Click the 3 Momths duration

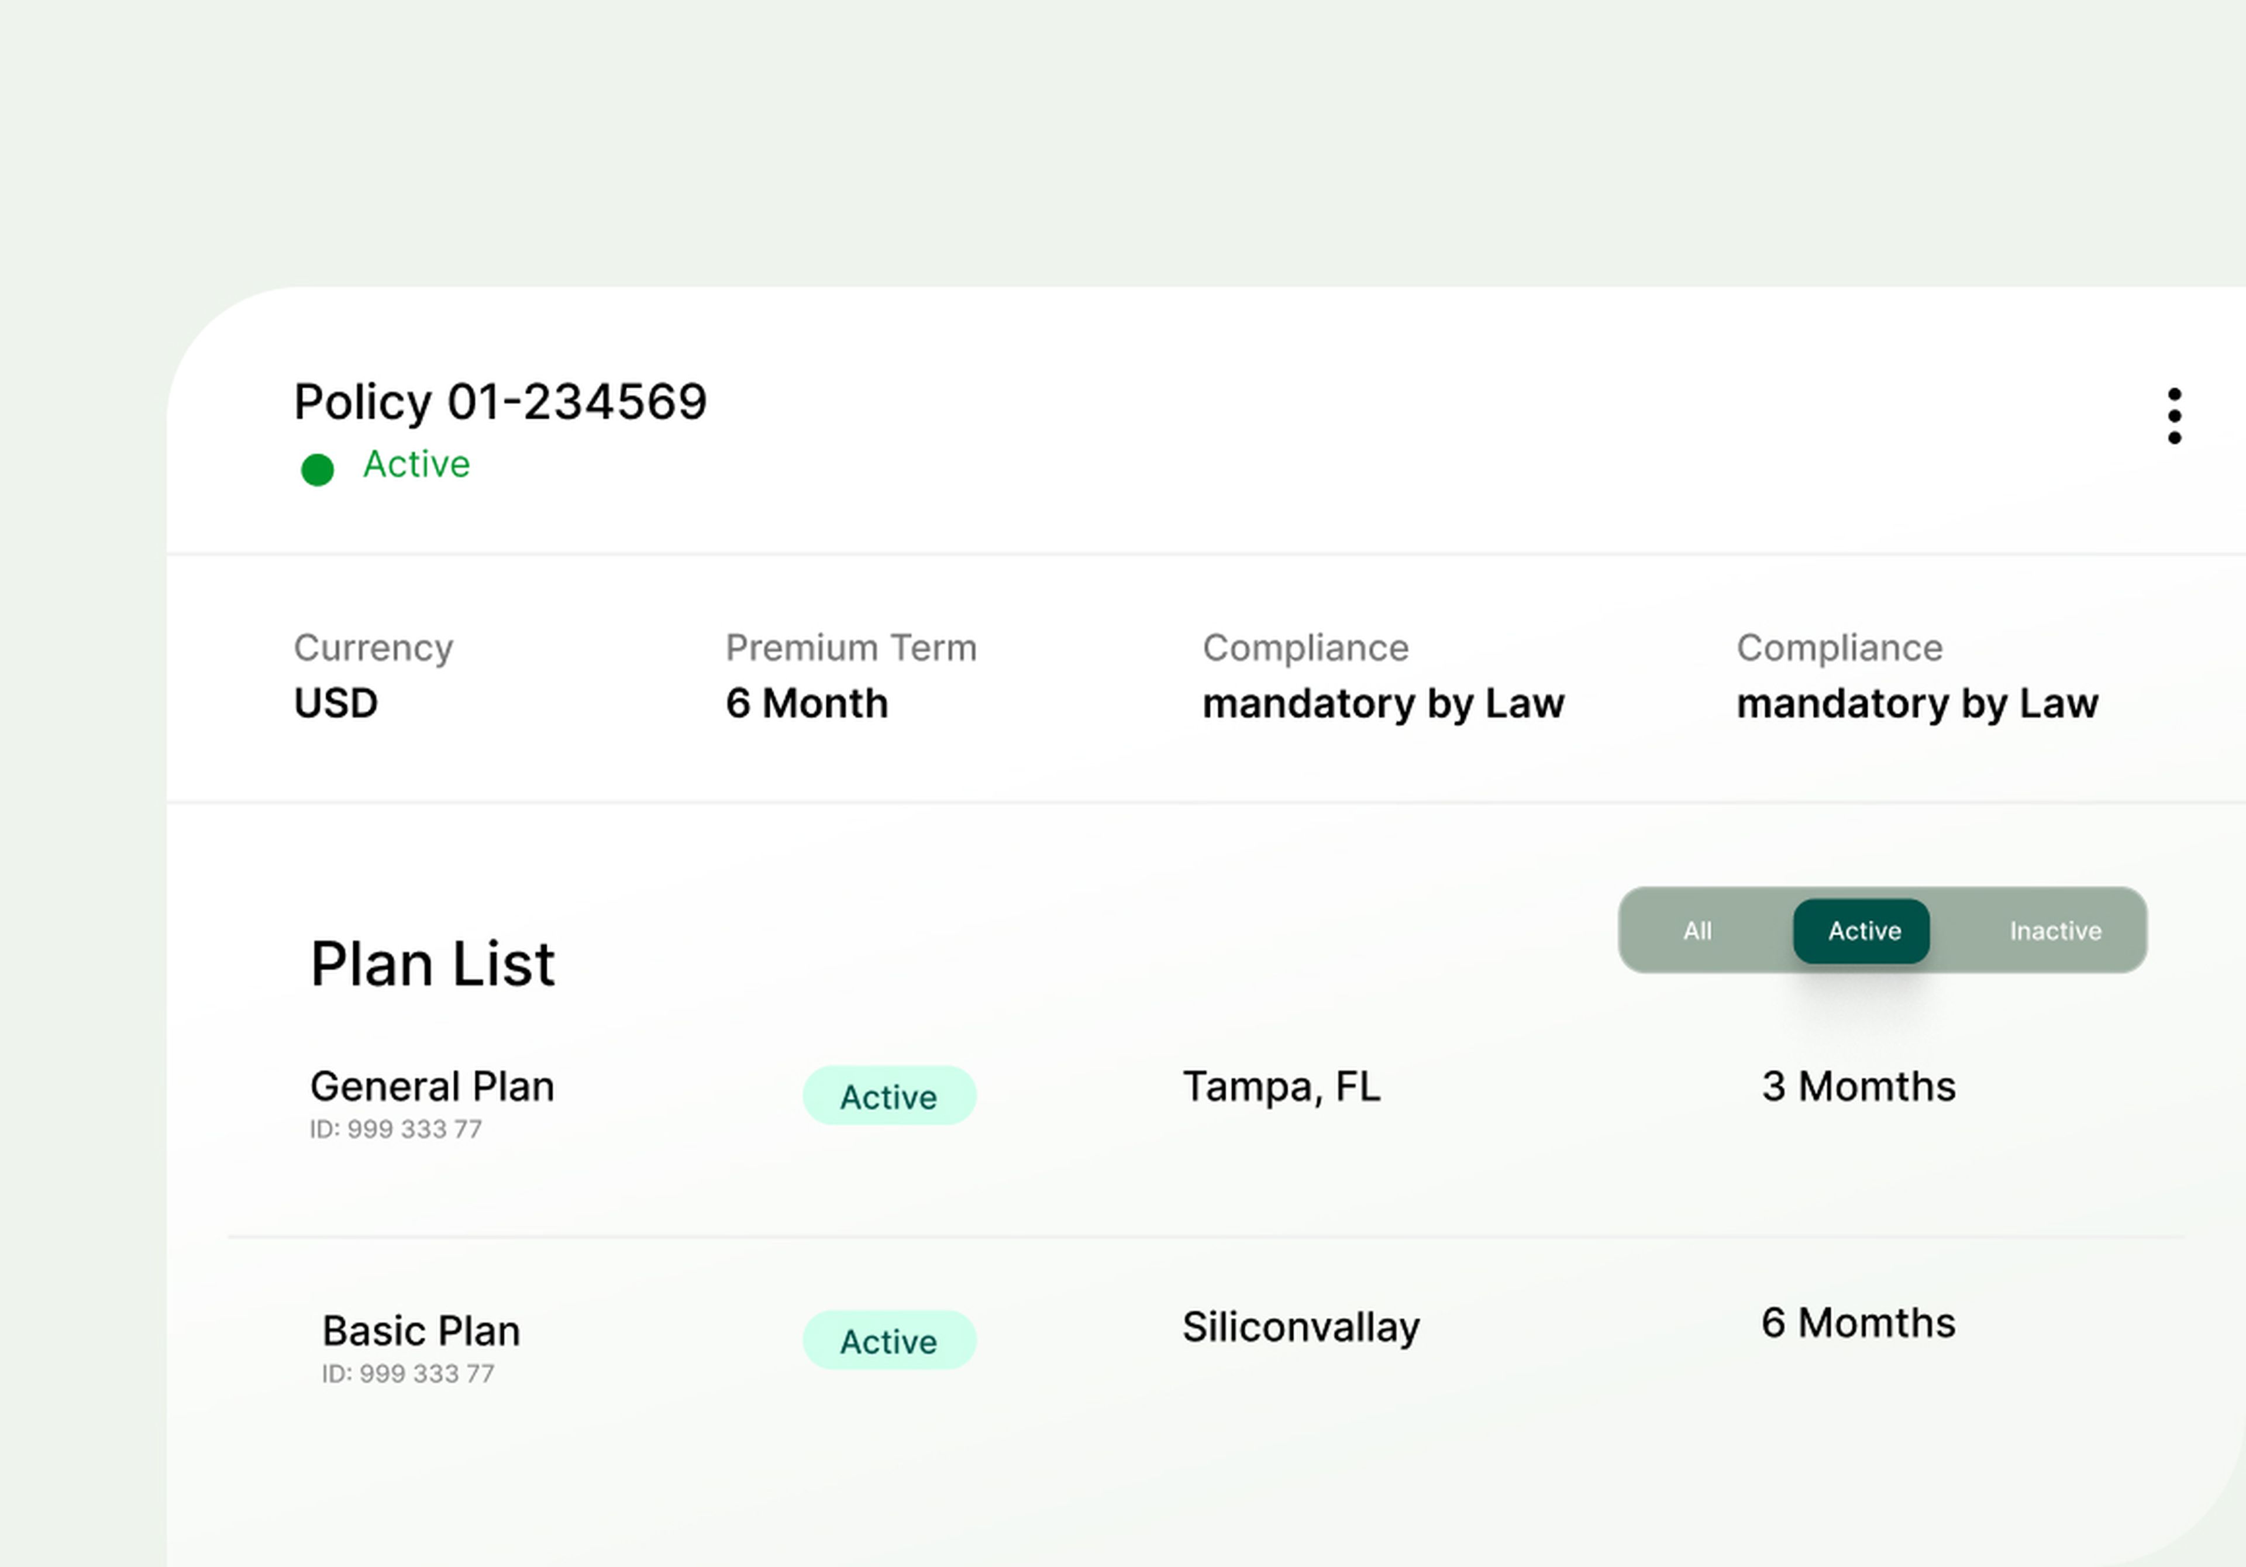(x=1858, y=1086)
